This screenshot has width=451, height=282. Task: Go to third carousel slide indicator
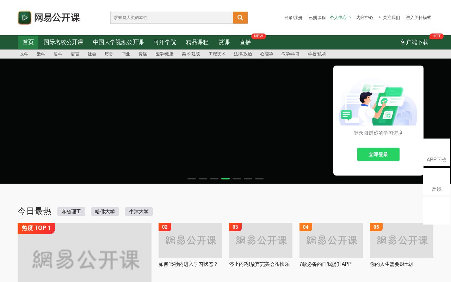pyautogui.click(x=214, y=179)
